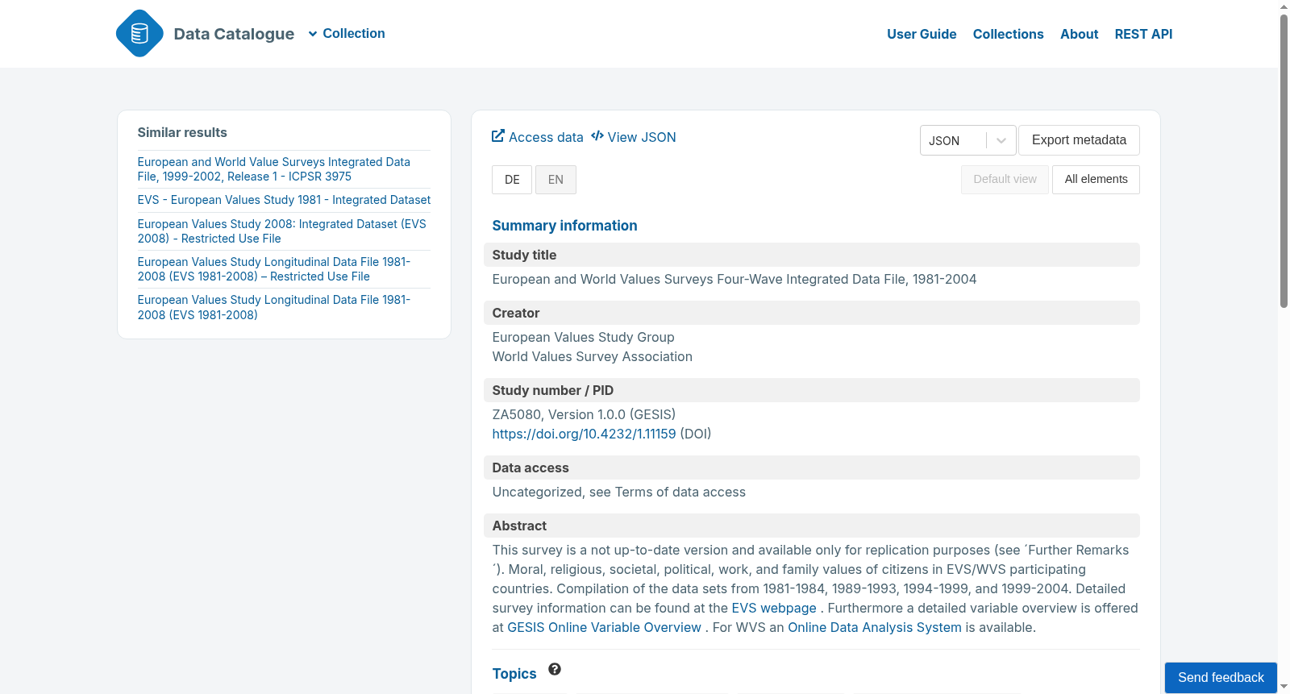Switch language to DE
This screenshot has width=1290, height=694.
512,180
